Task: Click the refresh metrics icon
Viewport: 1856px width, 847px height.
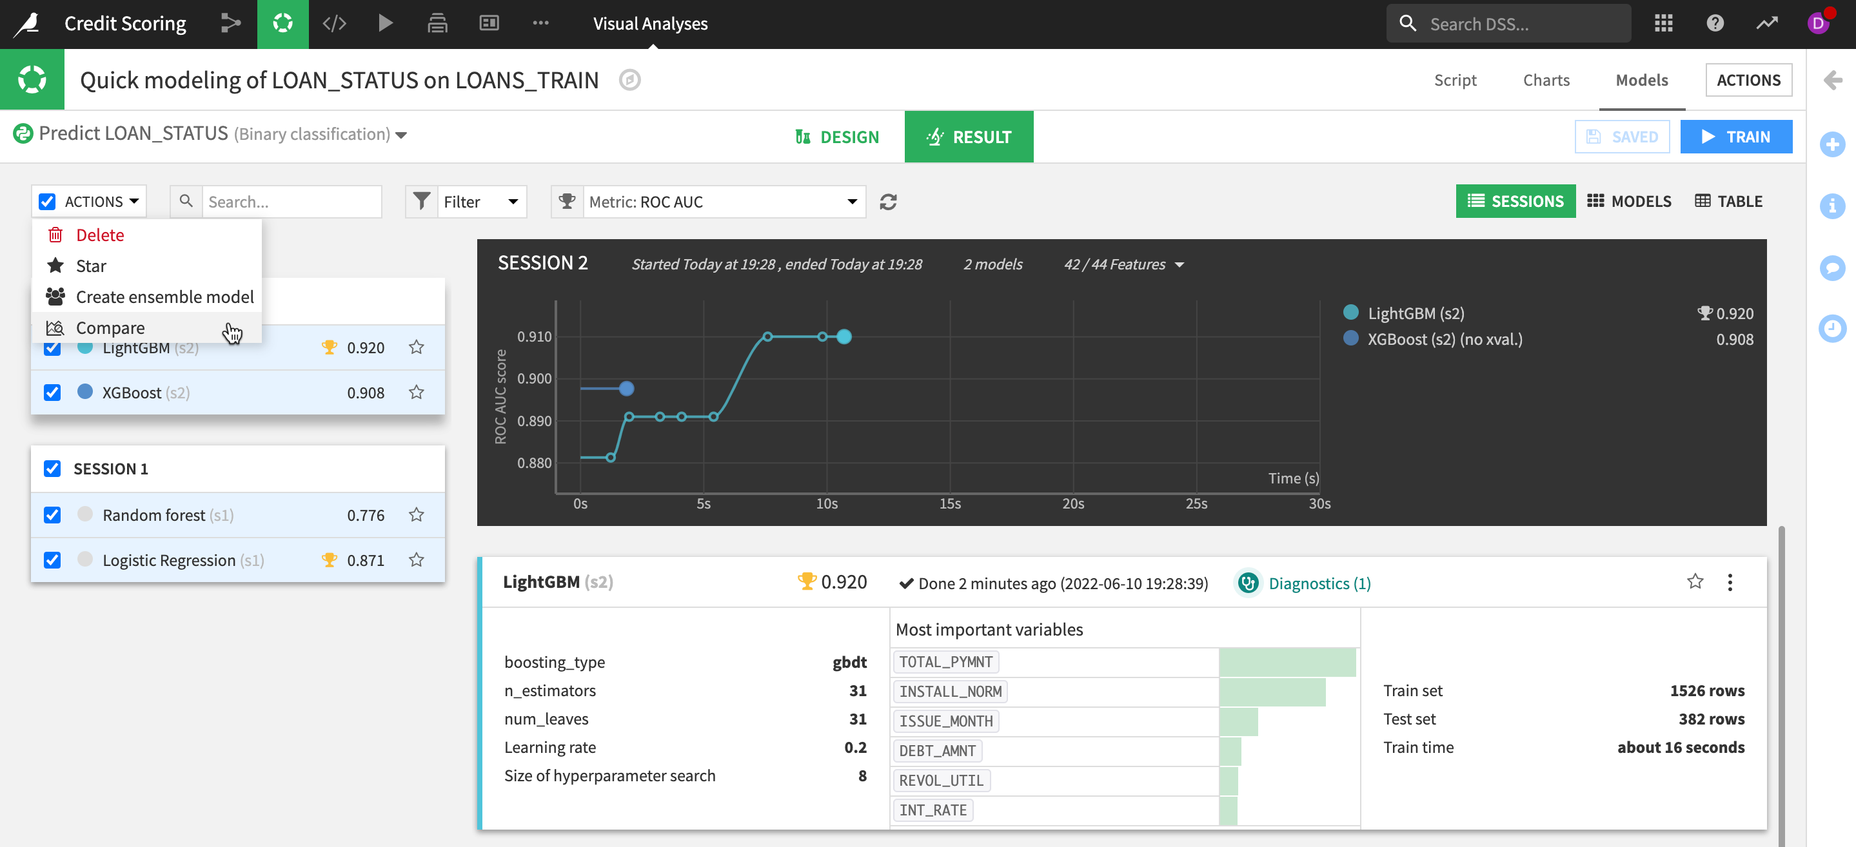Action: [887, 202]
